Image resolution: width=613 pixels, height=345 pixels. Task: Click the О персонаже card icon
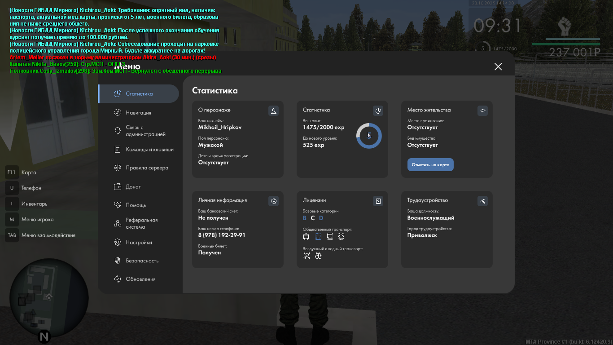[x=273, y=111]
